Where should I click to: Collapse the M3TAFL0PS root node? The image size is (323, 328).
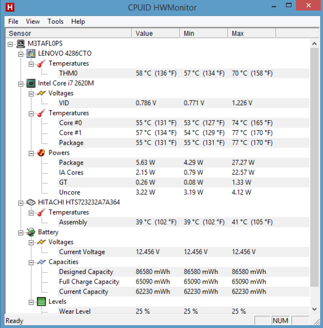click(x=10, y=44)
